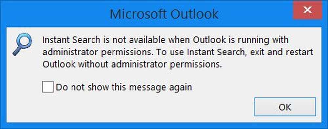
Task: Click the magnifying glass Instant Search icon
Action: [22, 44]
